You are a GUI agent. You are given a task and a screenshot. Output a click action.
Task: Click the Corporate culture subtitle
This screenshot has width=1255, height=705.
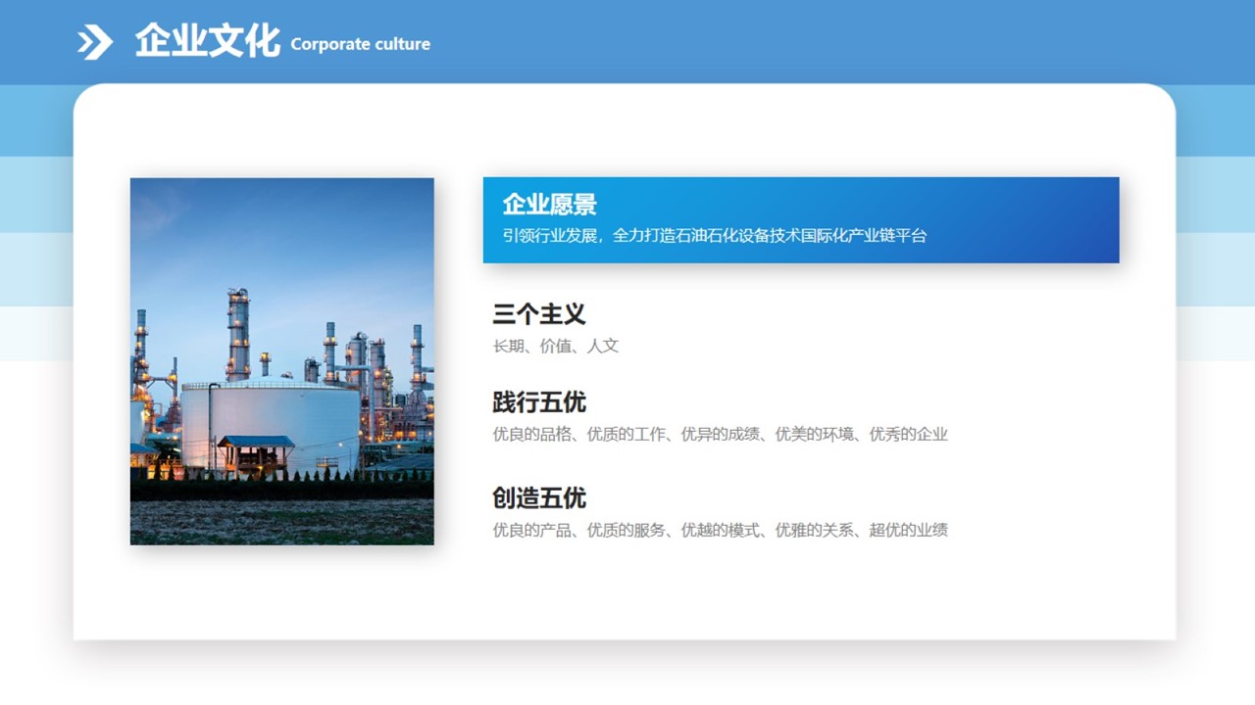[361, 44]
